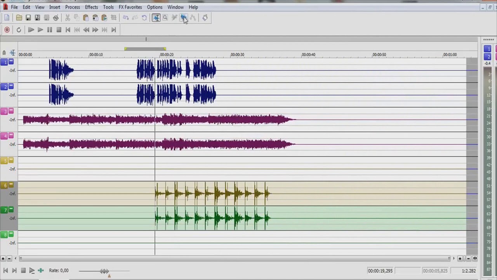The image size is (497, 280).
Task: Toggle Loop Playback button
Action: click(x=19, y=30)
